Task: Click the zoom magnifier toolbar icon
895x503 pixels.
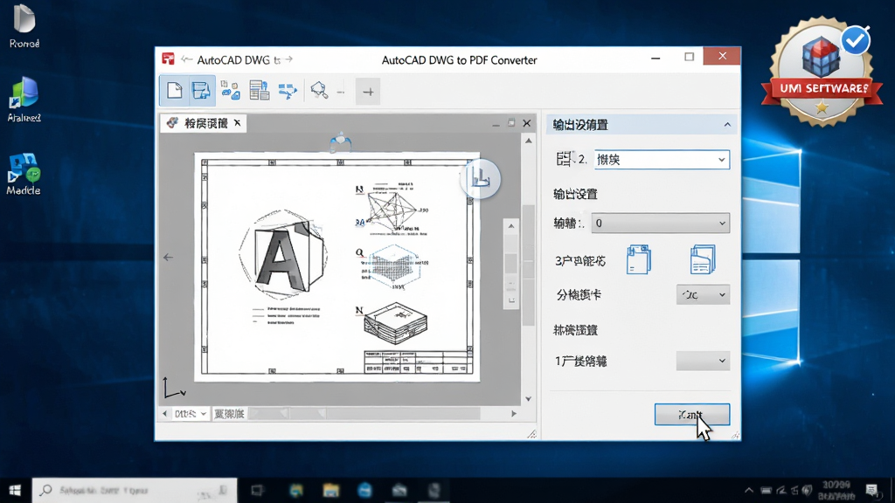Action: point(318,90)
